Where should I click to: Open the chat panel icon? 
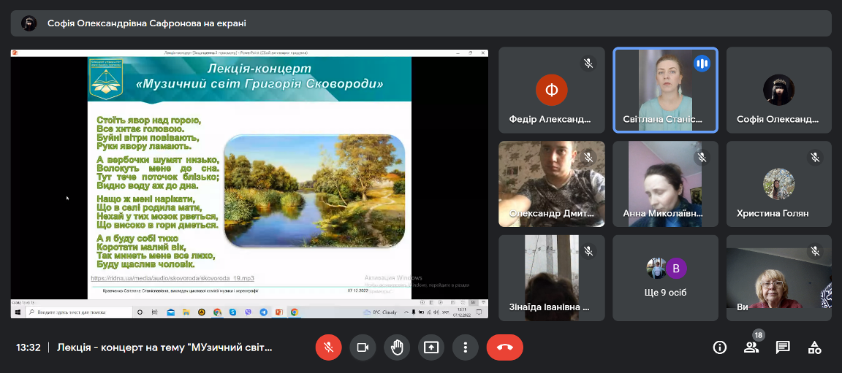pyautogui.click(x=783, y=347)
